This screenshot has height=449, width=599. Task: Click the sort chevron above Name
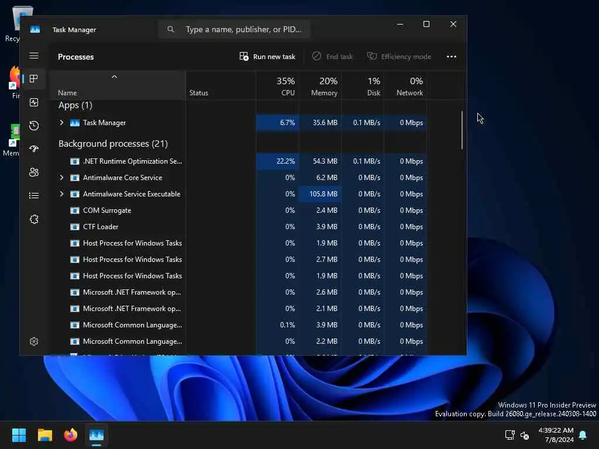tap(114, 77)
